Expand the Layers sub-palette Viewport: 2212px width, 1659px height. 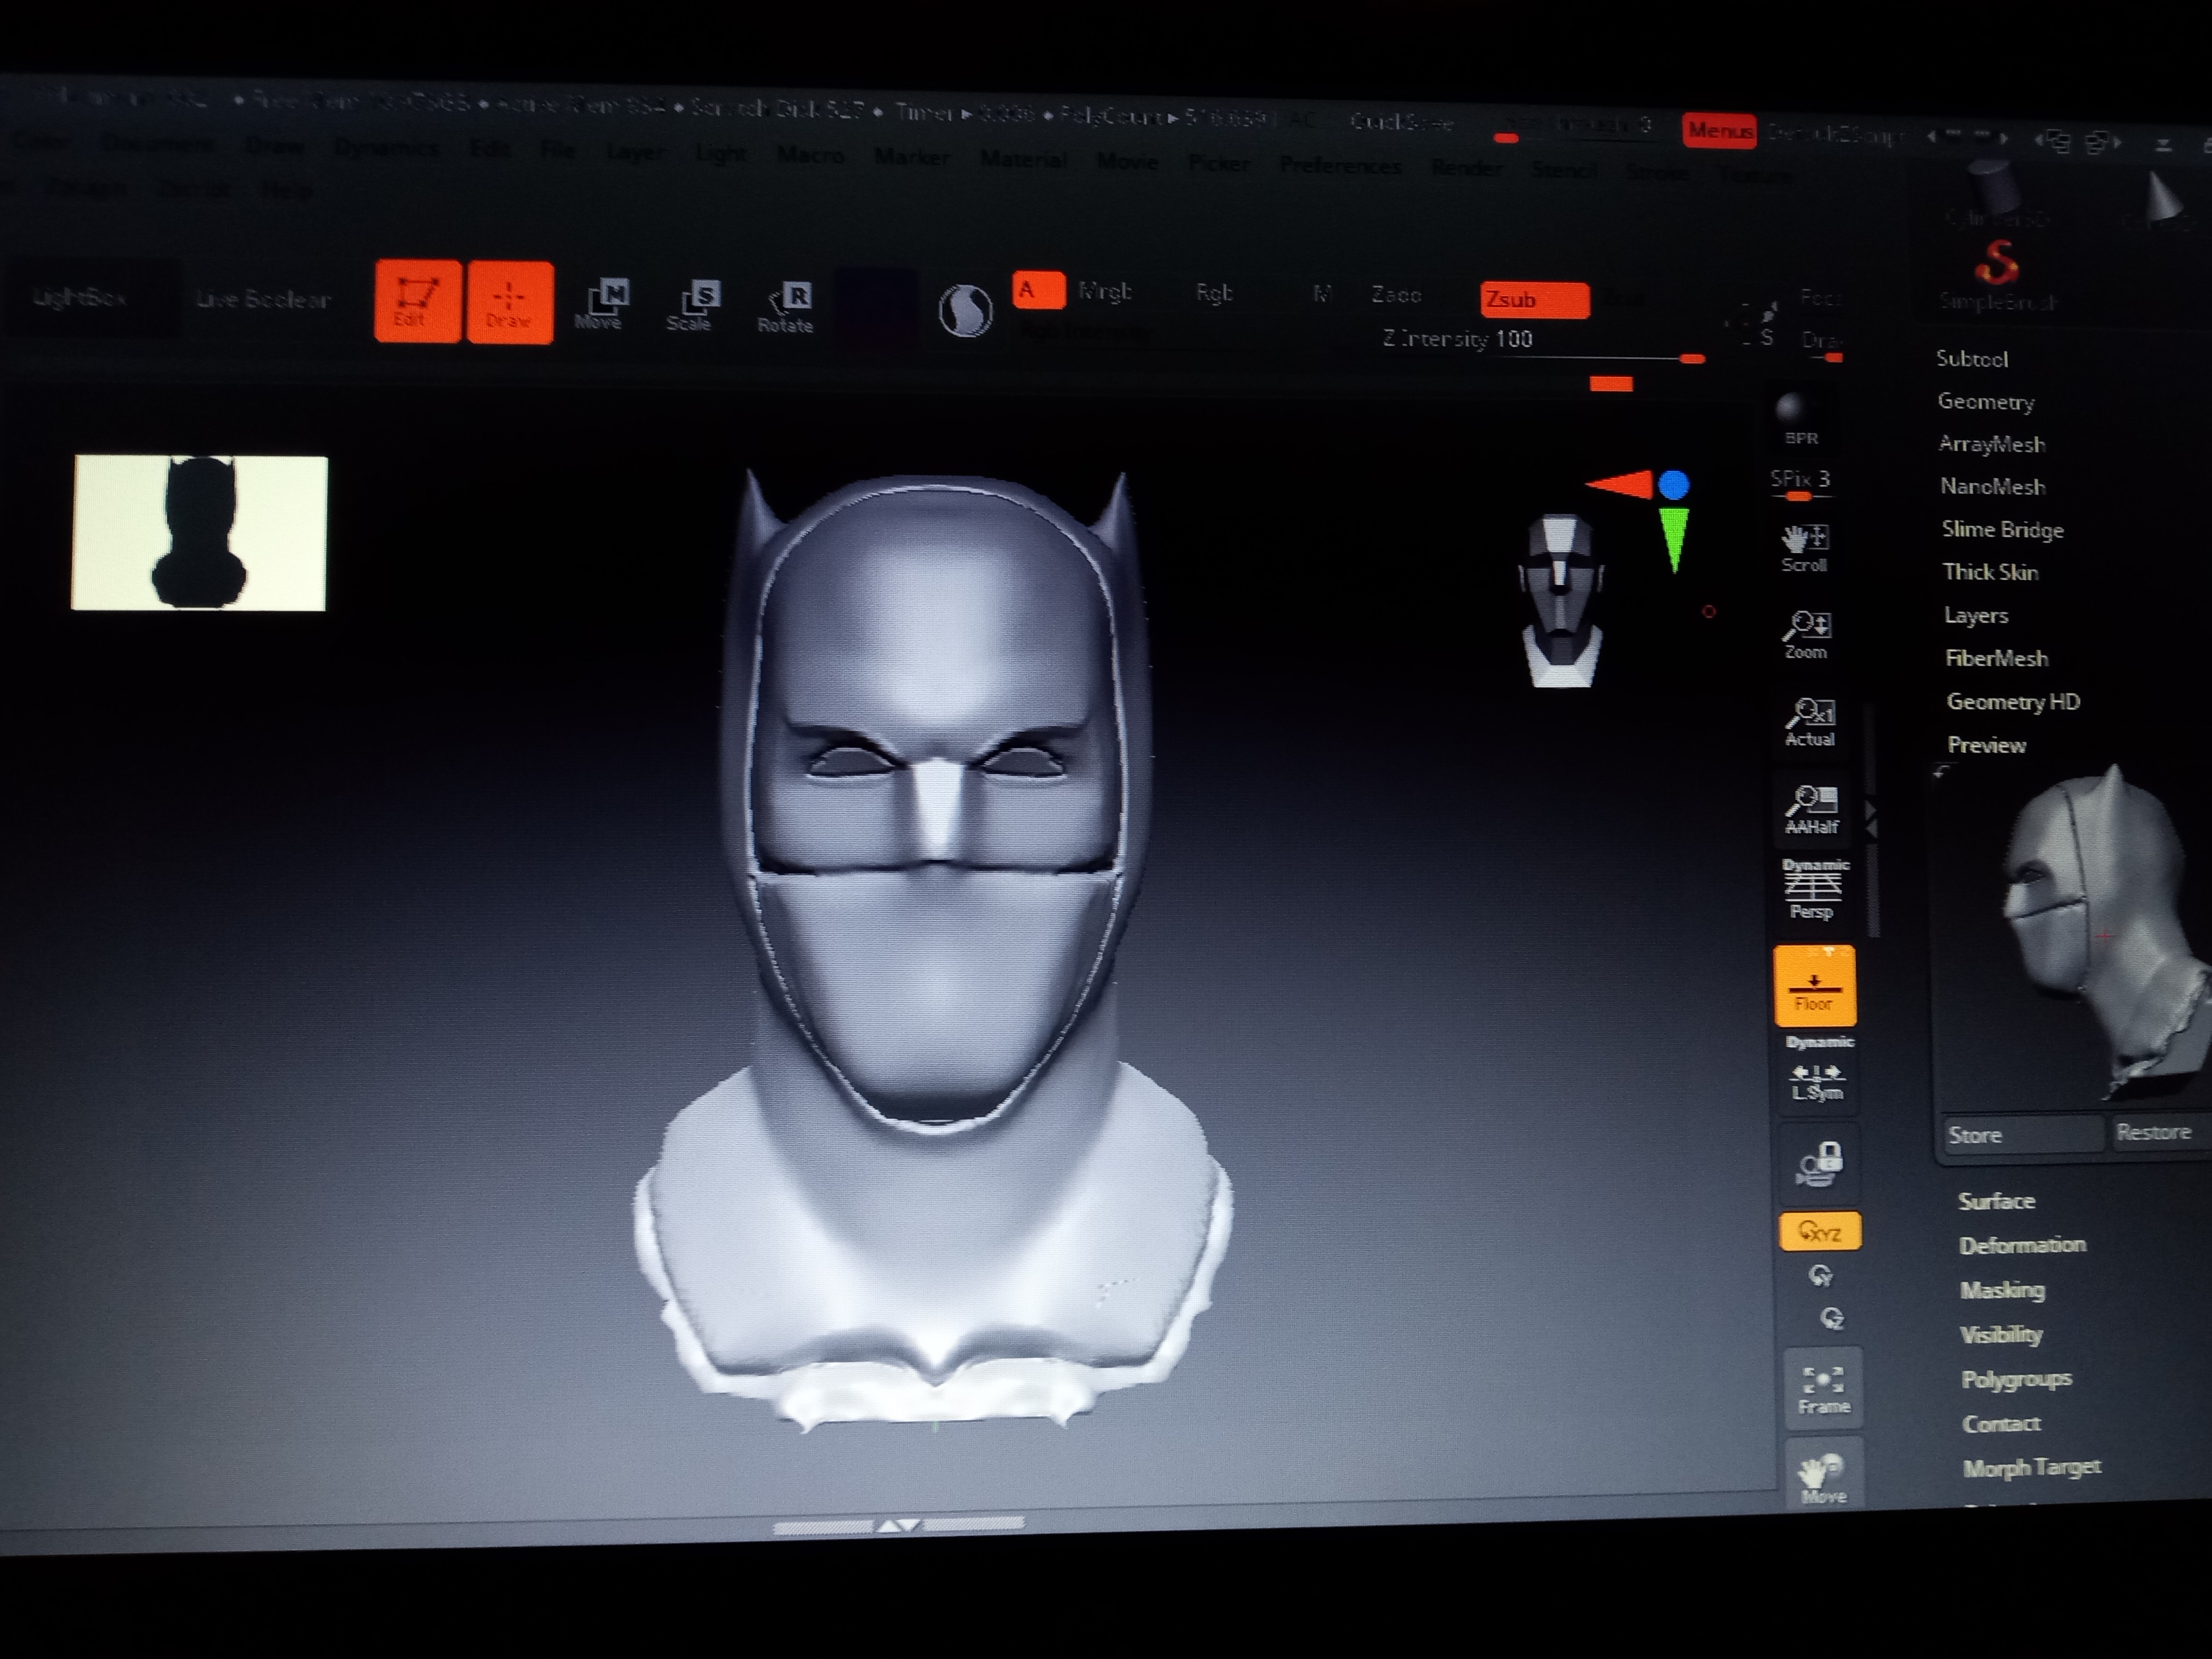[x=1976, y=616]
